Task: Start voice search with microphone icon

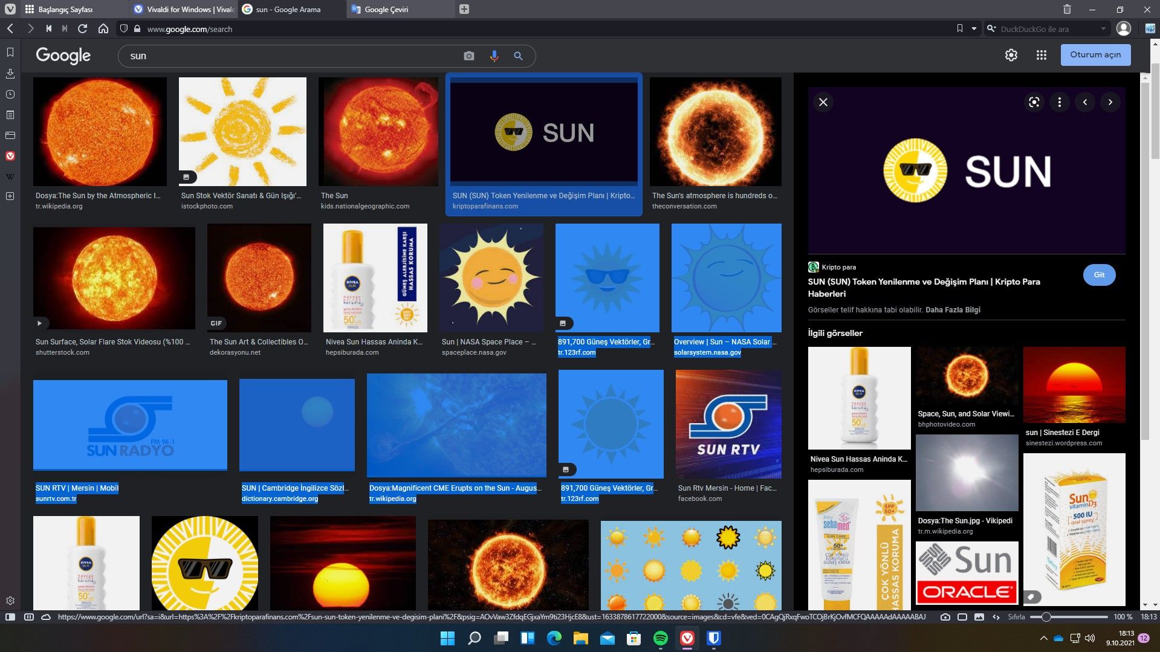Action: pyautogui.click(x=494, y=56)
